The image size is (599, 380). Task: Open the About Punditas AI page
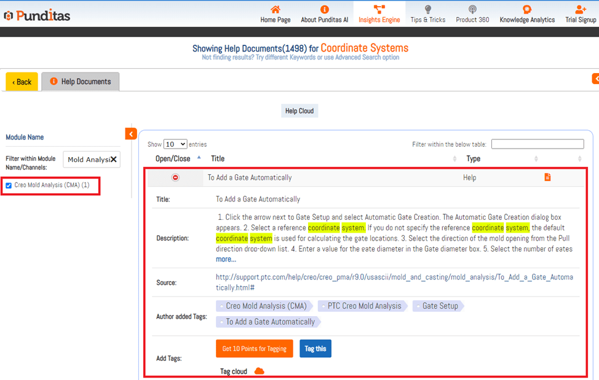tap(324, 14)
